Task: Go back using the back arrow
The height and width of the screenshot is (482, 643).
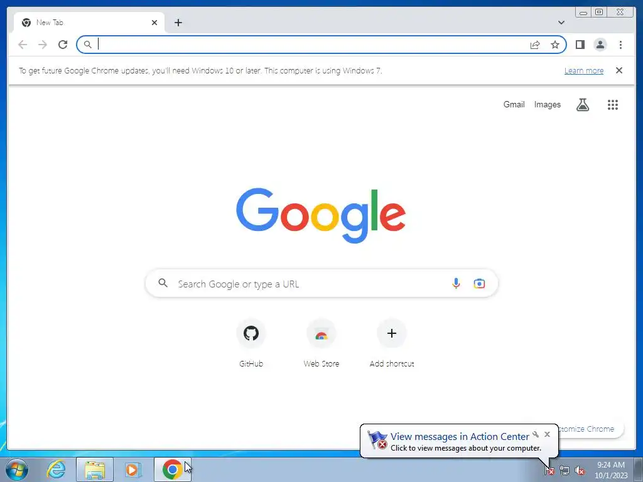Action: click(23, 45)
